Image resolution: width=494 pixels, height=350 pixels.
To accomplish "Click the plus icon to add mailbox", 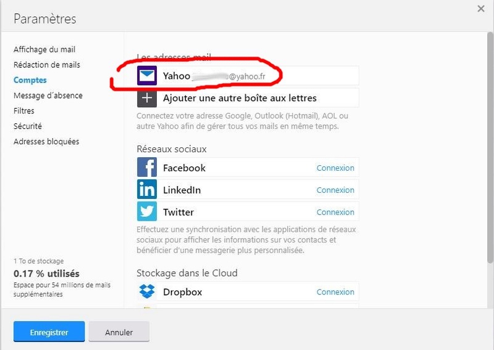I will tap(147, 98).
